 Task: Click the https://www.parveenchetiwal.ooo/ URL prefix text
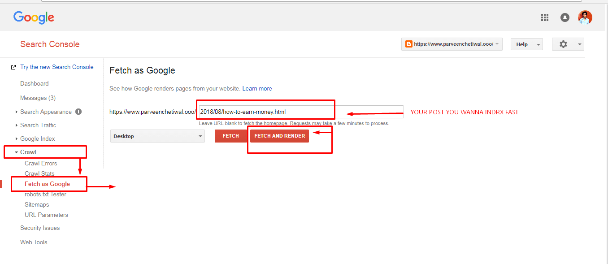pyautogui.click(x=153, y=112)
